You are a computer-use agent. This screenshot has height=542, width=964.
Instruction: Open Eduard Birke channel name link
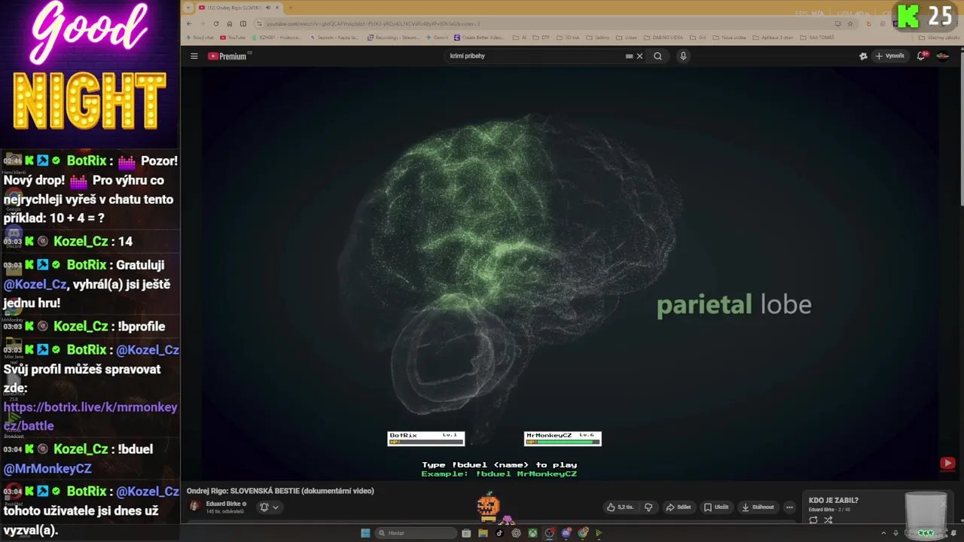click(224, 504)
